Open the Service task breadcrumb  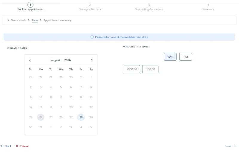pyautogui.click(x=19, y=20)
